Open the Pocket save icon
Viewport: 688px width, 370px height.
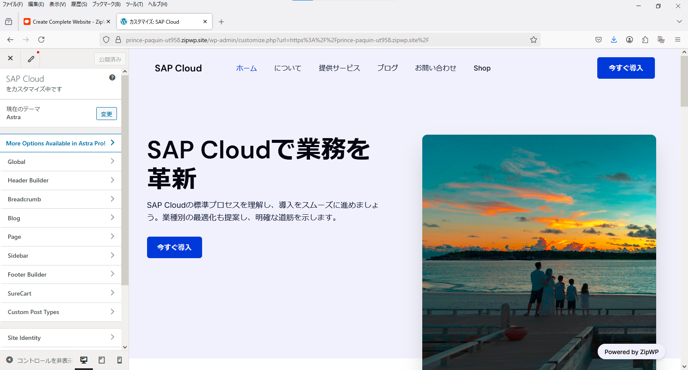pos(599,40)
